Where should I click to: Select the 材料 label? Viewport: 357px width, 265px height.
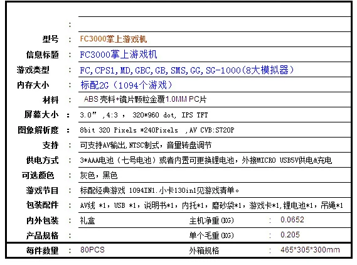click(51, 100)
